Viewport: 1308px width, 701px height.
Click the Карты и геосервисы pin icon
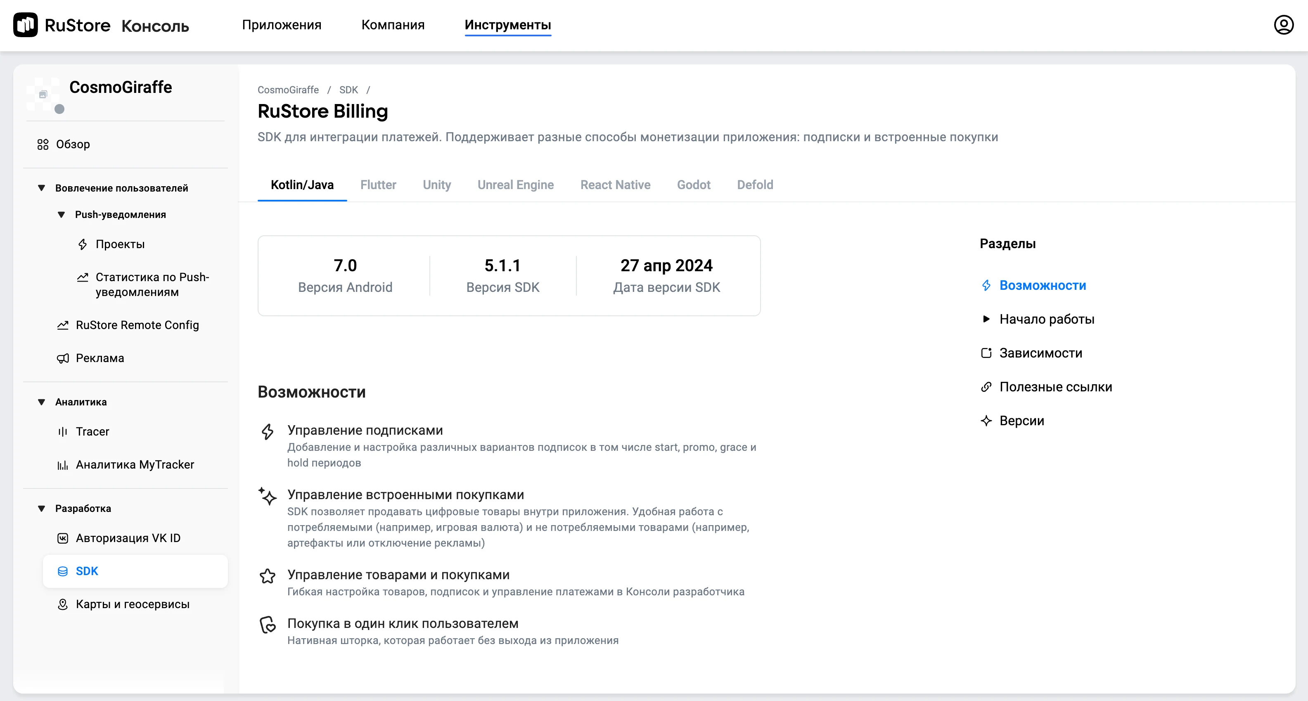(x=62, y=604)
